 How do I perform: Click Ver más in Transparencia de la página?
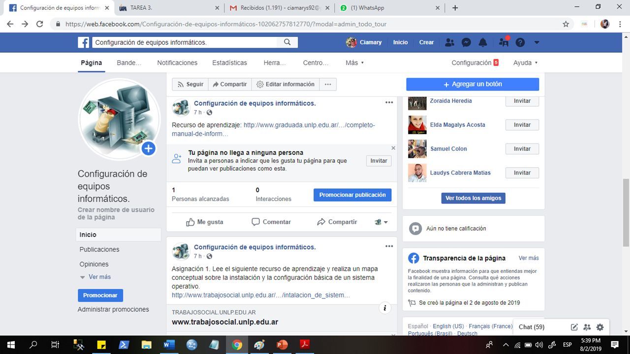[x=529, y=258]
